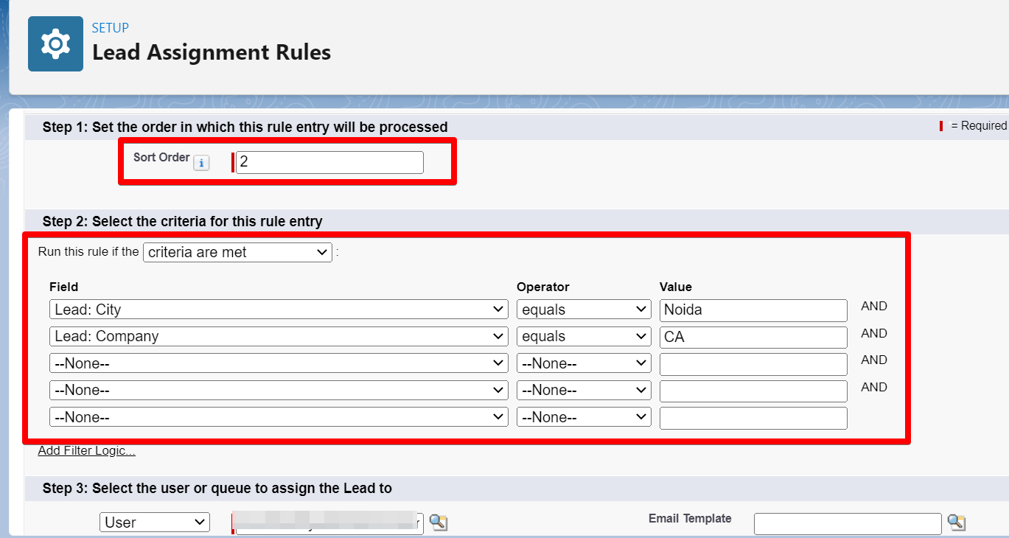
Task: Open the fourth row operator dropdown
Action: click(583, 390)
